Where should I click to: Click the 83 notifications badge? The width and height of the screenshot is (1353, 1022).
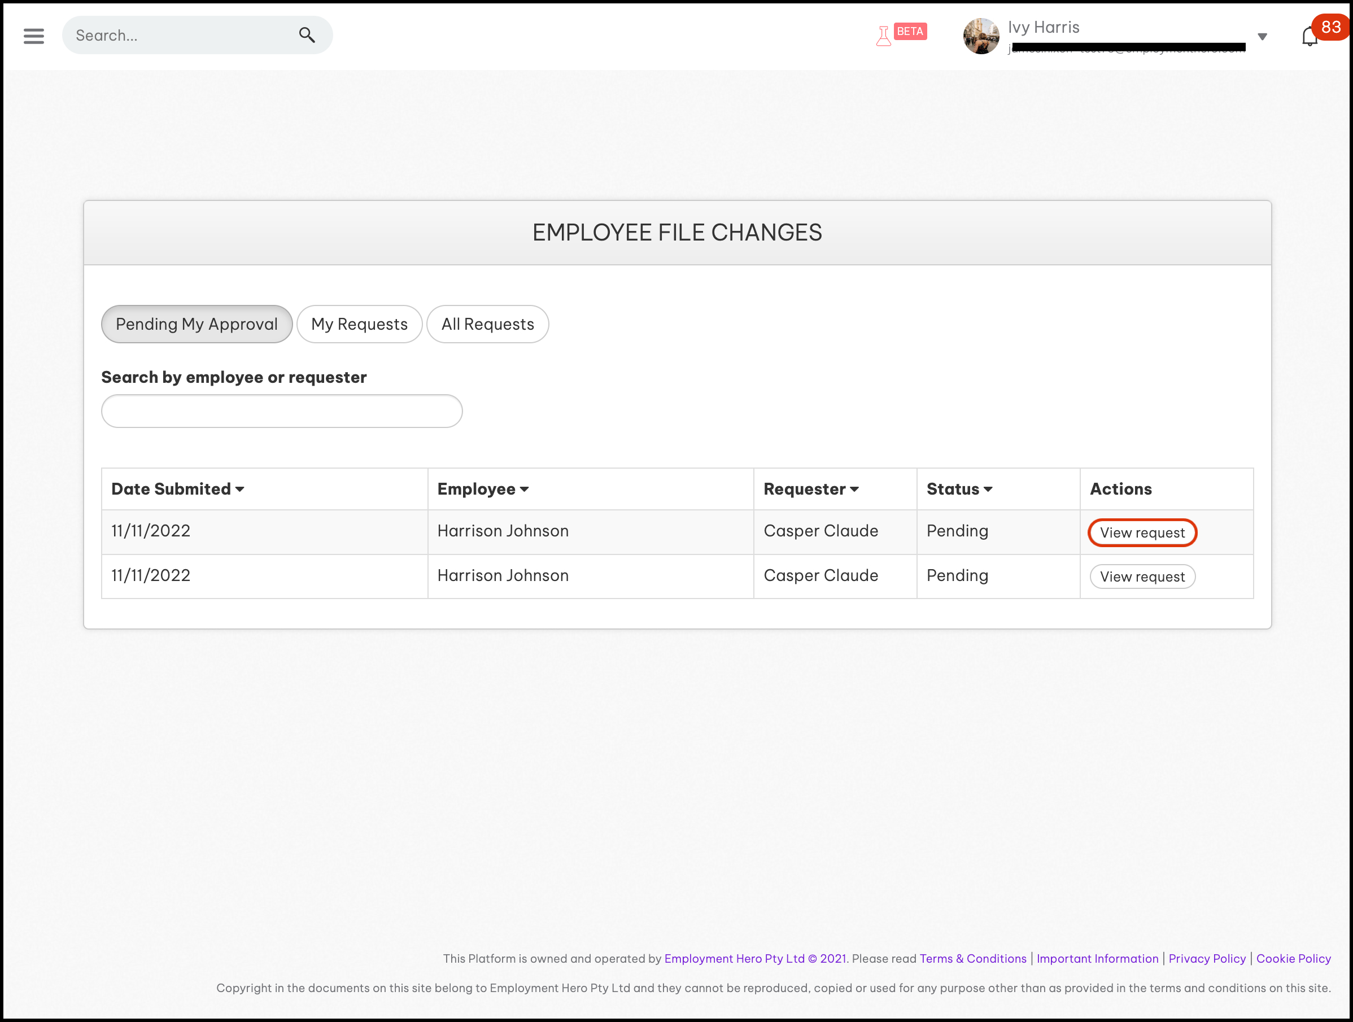[1330, 27]
